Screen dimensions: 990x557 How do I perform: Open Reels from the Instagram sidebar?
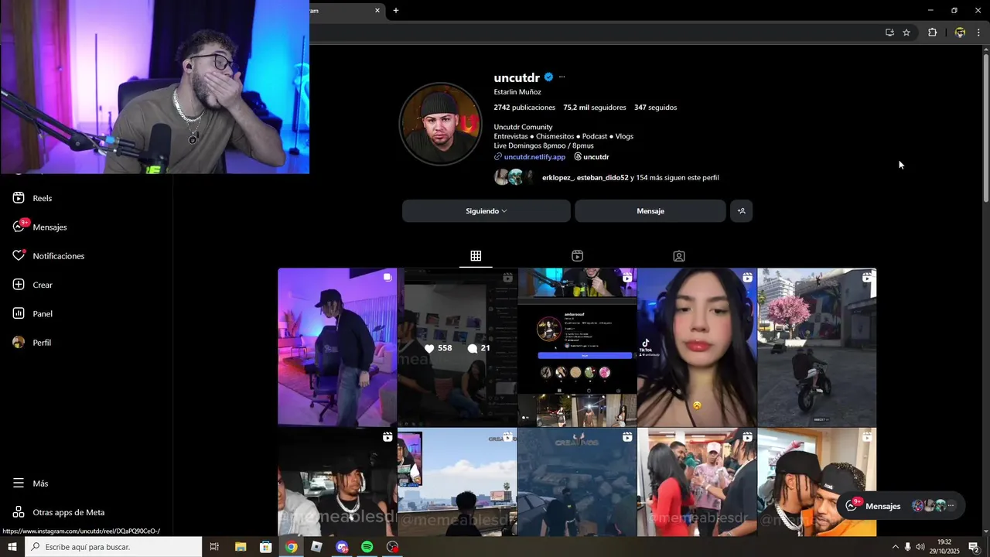tap(32, 198)
